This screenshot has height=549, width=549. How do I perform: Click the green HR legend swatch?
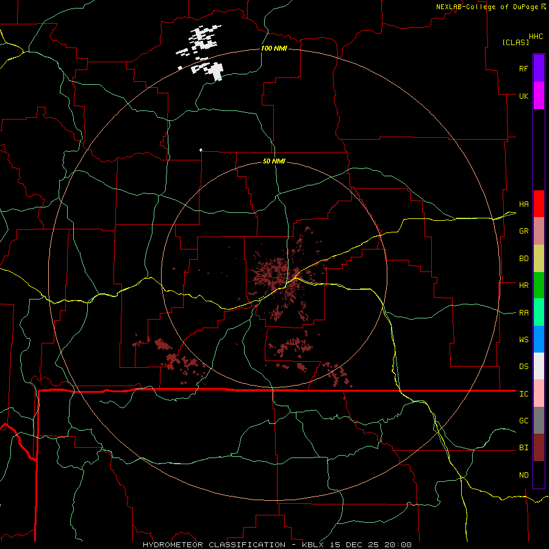pyautogui.click(x=539, y=285)
